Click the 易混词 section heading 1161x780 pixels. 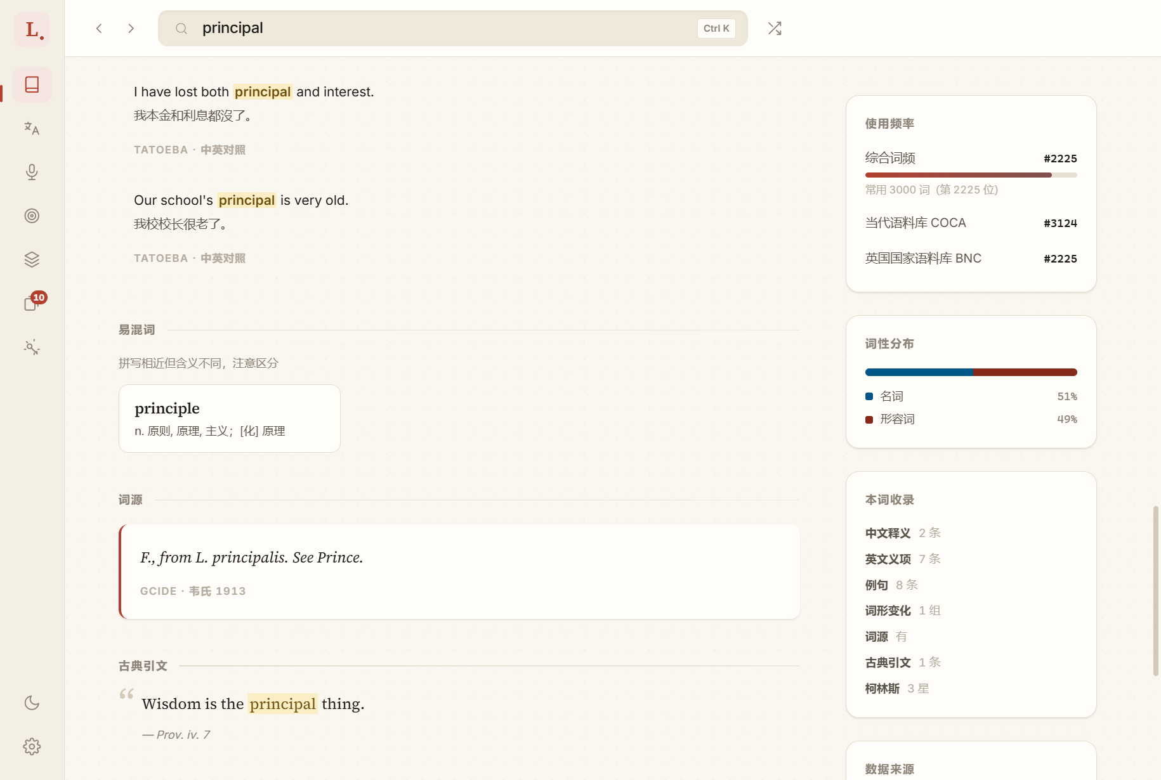(x=136, y=330)
